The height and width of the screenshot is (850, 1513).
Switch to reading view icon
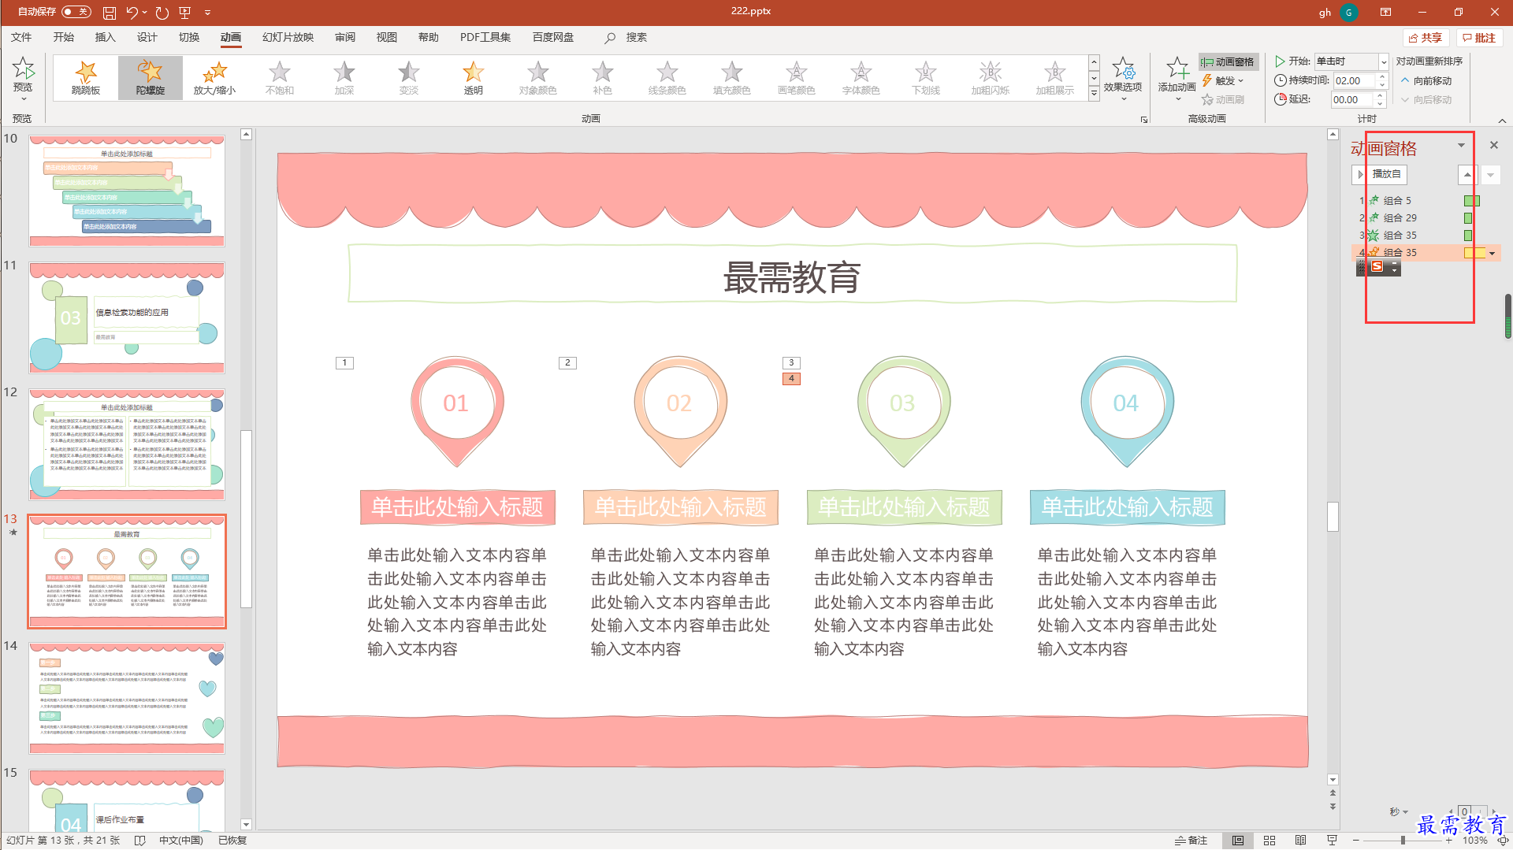1301,841
